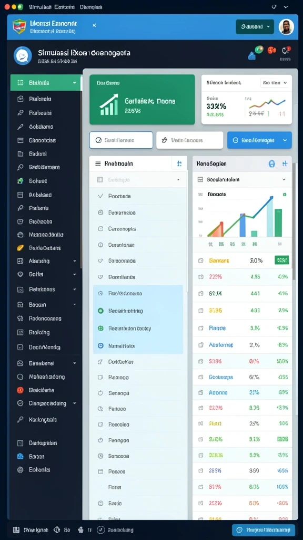Click the blue circular icon in right panel header
Viewport: 303px width, 540px height.
tap(272, 164)
